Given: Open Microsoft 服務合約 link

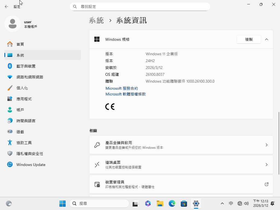Looking at the screenshot, I should (x=122, y=88).
